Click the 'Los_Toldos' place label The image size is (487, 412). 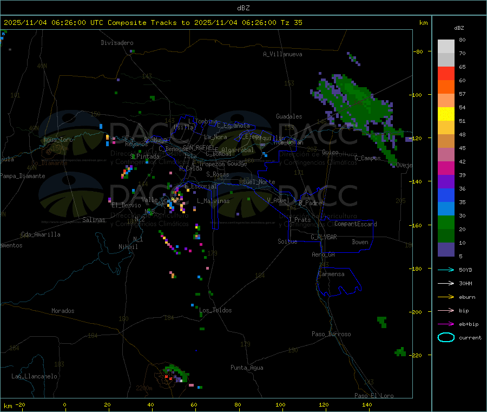click(x=215, y=310)
